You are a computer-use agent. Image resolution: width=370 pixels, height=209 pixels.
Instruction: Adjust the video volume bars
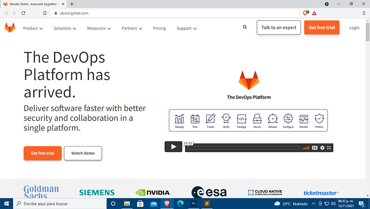coord(306,148)
